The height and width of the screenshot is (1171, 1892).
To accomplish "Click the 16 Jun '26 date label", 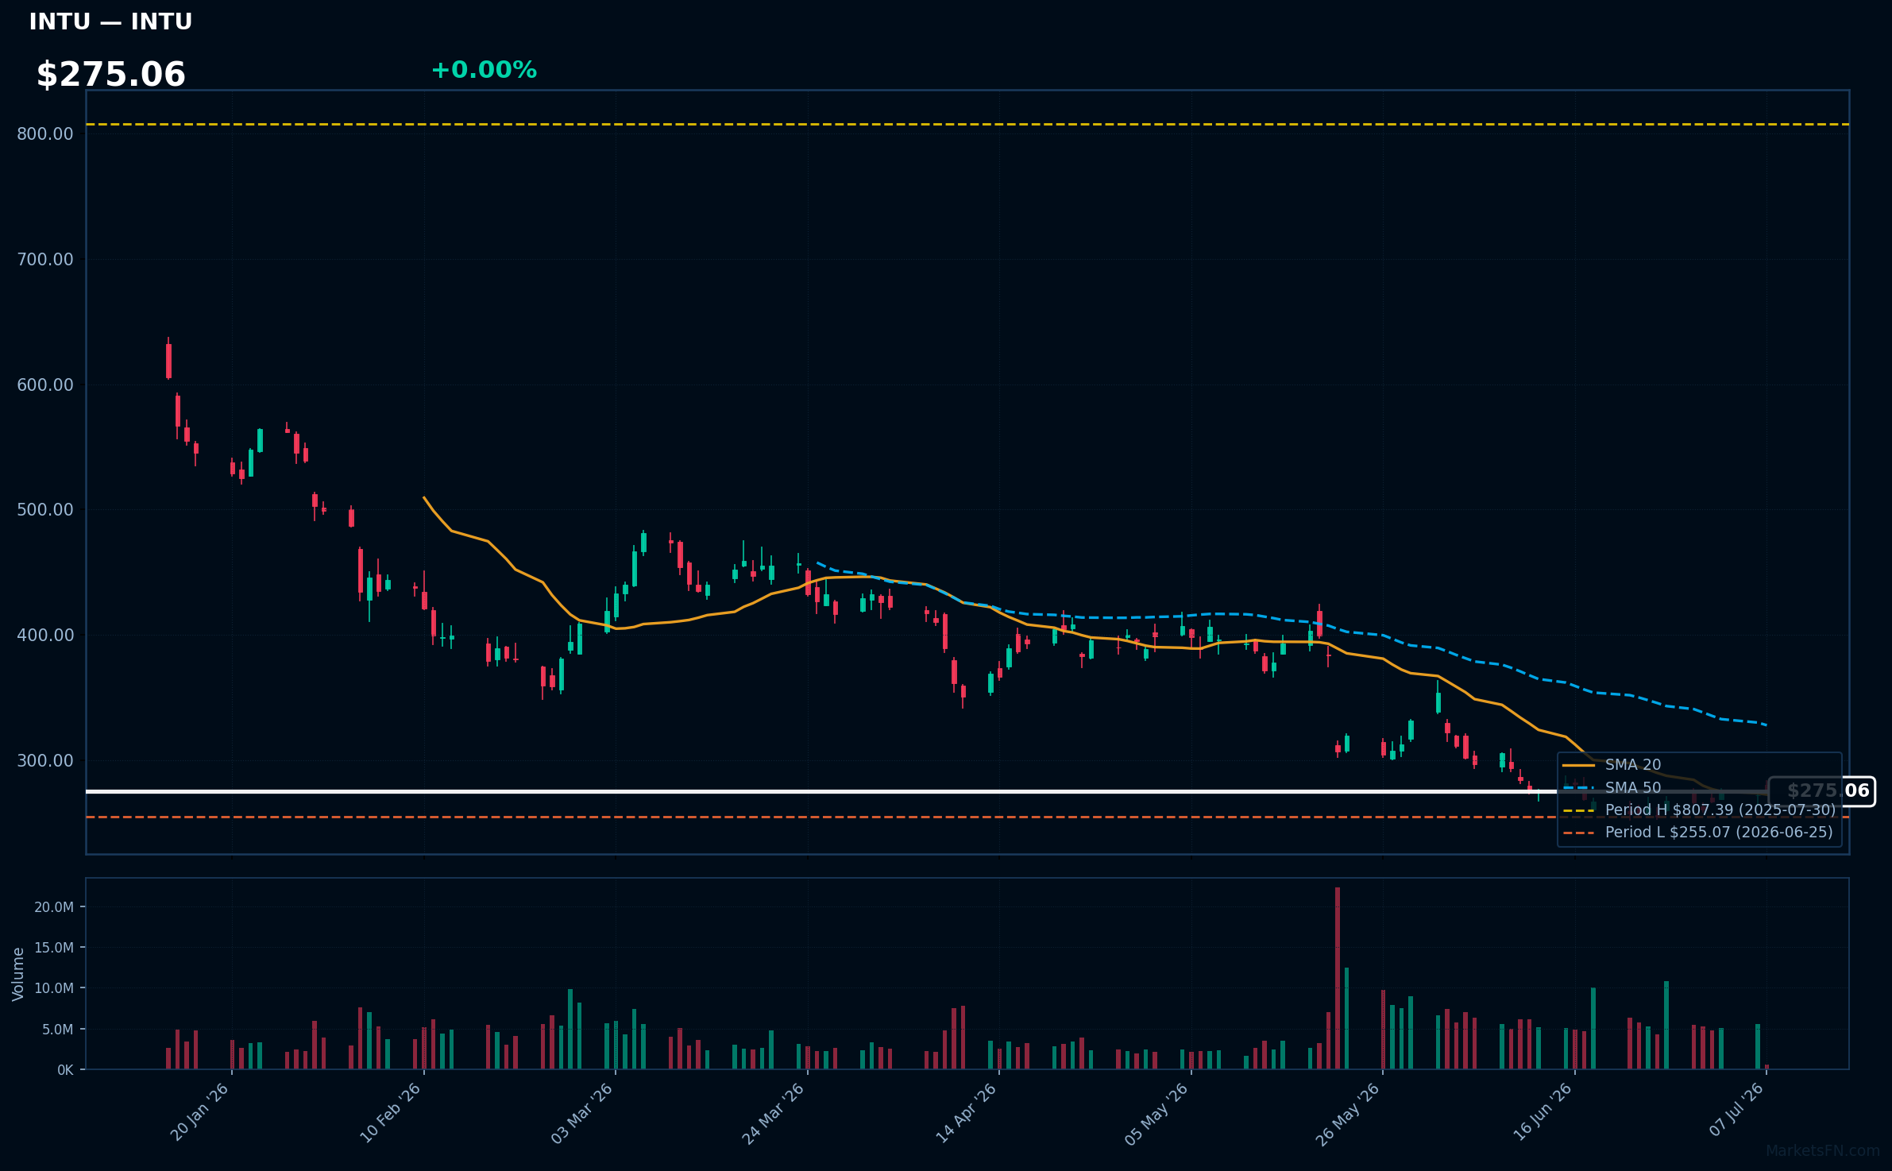I will point(1543,1112).
